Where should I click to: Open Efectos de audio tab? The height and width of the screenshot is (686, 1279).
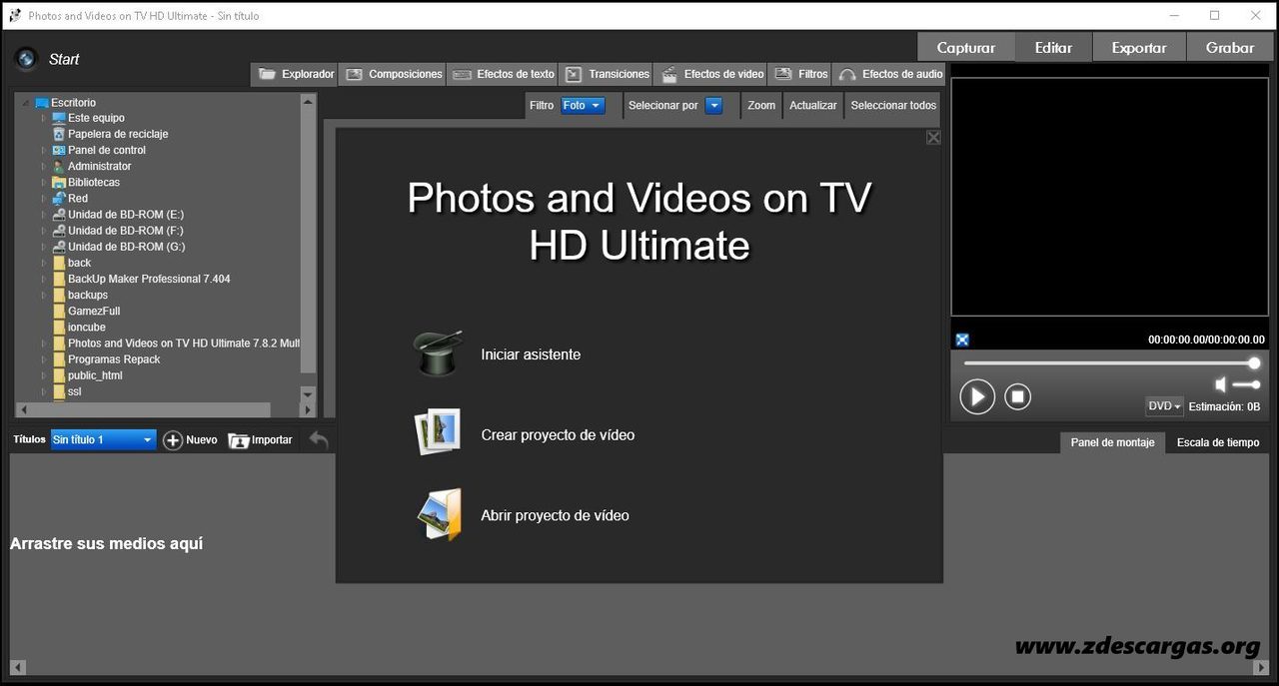[890, 74]
